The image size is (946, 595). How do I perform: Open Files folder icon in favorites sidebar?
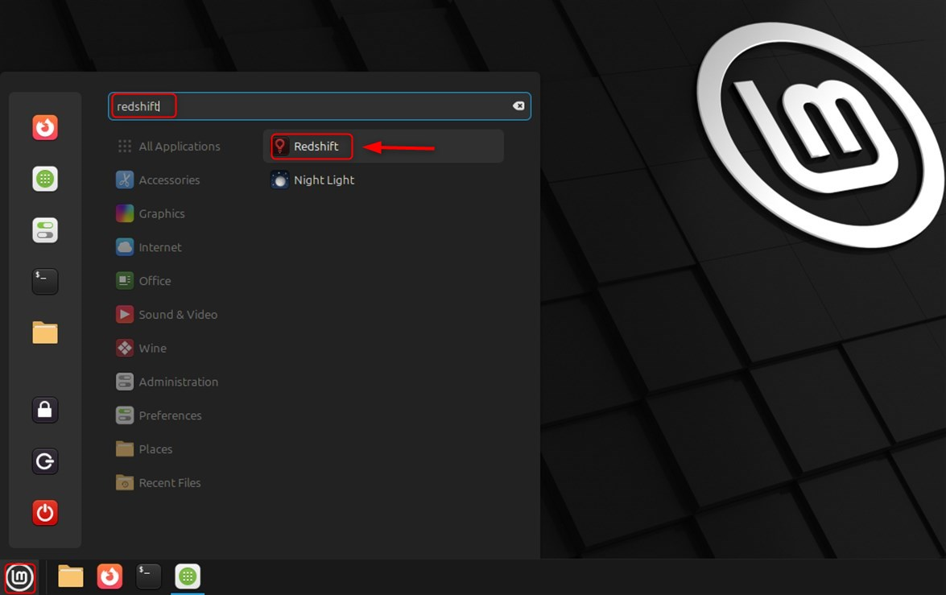[x=45, y=333]
